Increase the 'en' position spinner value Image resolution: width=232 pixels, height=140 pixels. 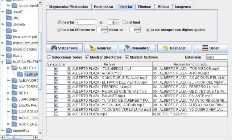point(117,21)
